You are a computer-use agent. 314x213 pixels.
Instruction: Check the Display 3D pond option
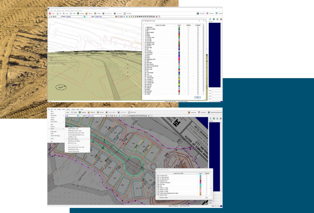pyautogui.click(x=159, y=197)
